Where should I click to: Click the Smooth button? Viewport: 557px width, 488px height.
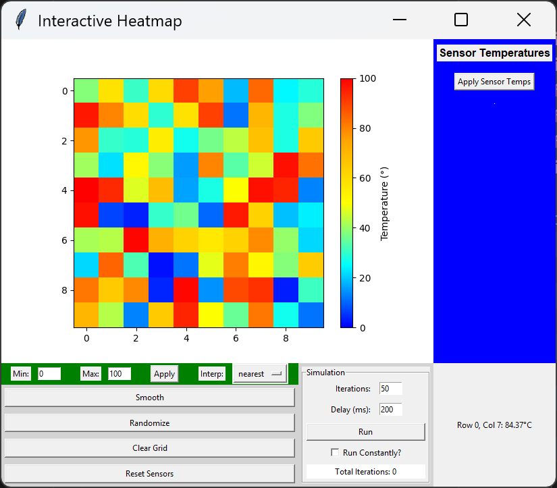149,397
